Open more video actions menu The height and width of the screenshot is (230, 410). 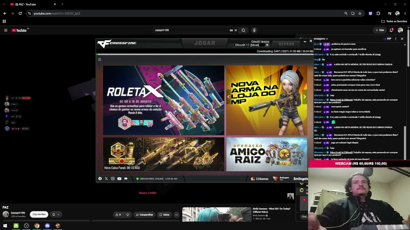[x=176, y=215]
